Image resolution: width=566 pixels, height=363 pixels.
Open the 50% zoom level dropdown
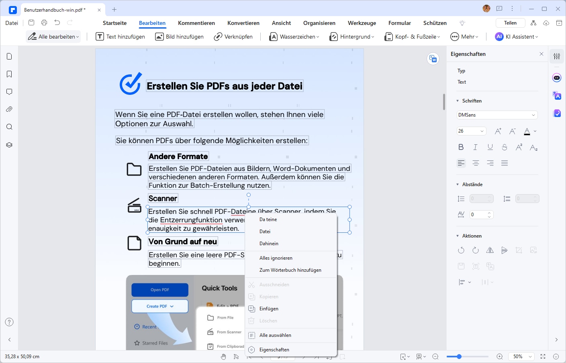coord(521,357)
